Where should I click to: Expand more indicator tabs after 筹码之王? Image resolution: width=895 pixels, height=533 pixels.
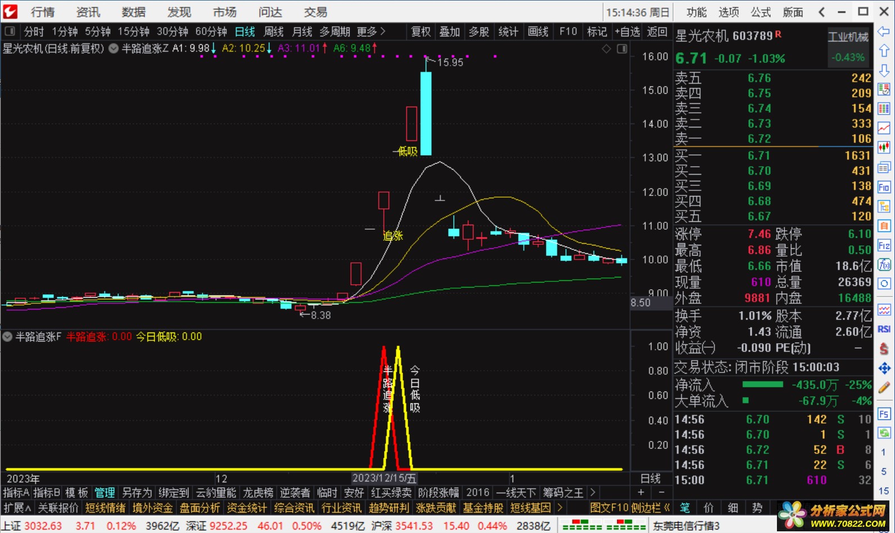pyautogui.click(x=593, y=493)
